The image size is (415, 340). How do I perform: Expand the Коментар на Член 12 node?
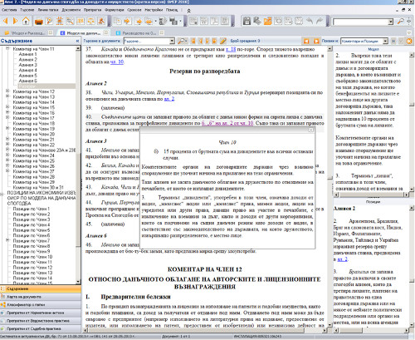pos(7,91)
